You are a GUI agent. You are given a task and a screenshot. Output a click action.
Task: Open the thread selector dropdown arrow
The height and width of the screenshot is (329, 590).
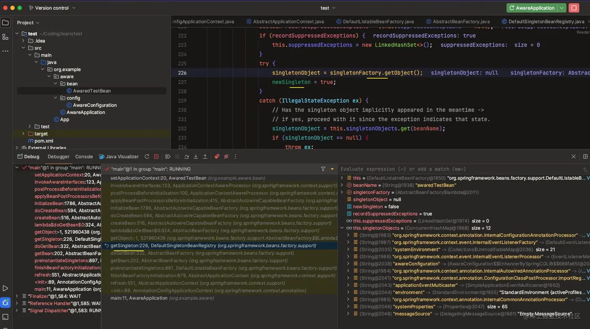click(x=332, y=169)
